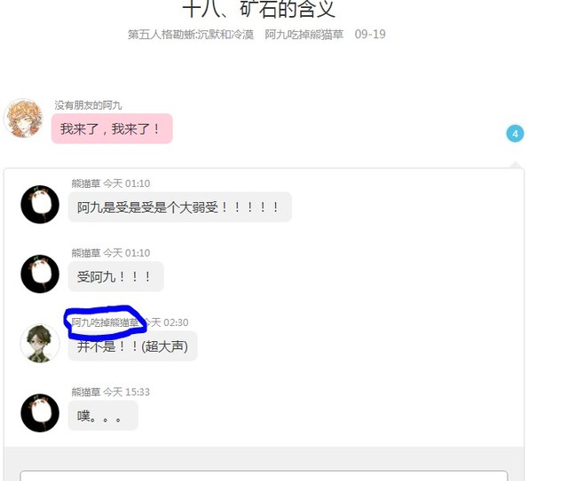This screenshot has width=568, height=481.
Task: Click the reply bubble 并不是！！(超大声)
Action: coord(132,346)
